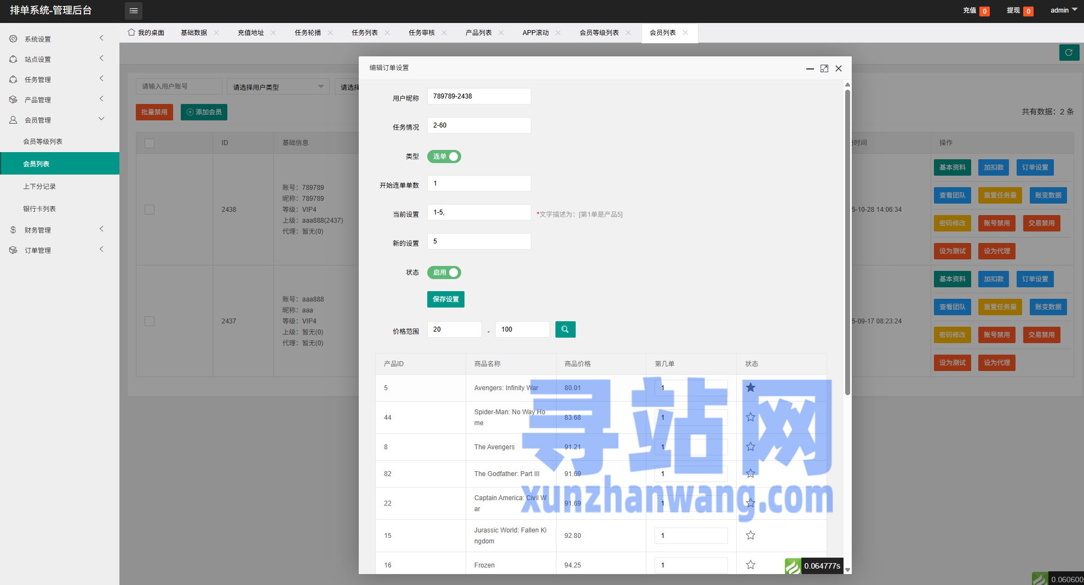Click the green refresh icon button
The width and height of the screenshot is (1084, 585).
click(1069, 53)
